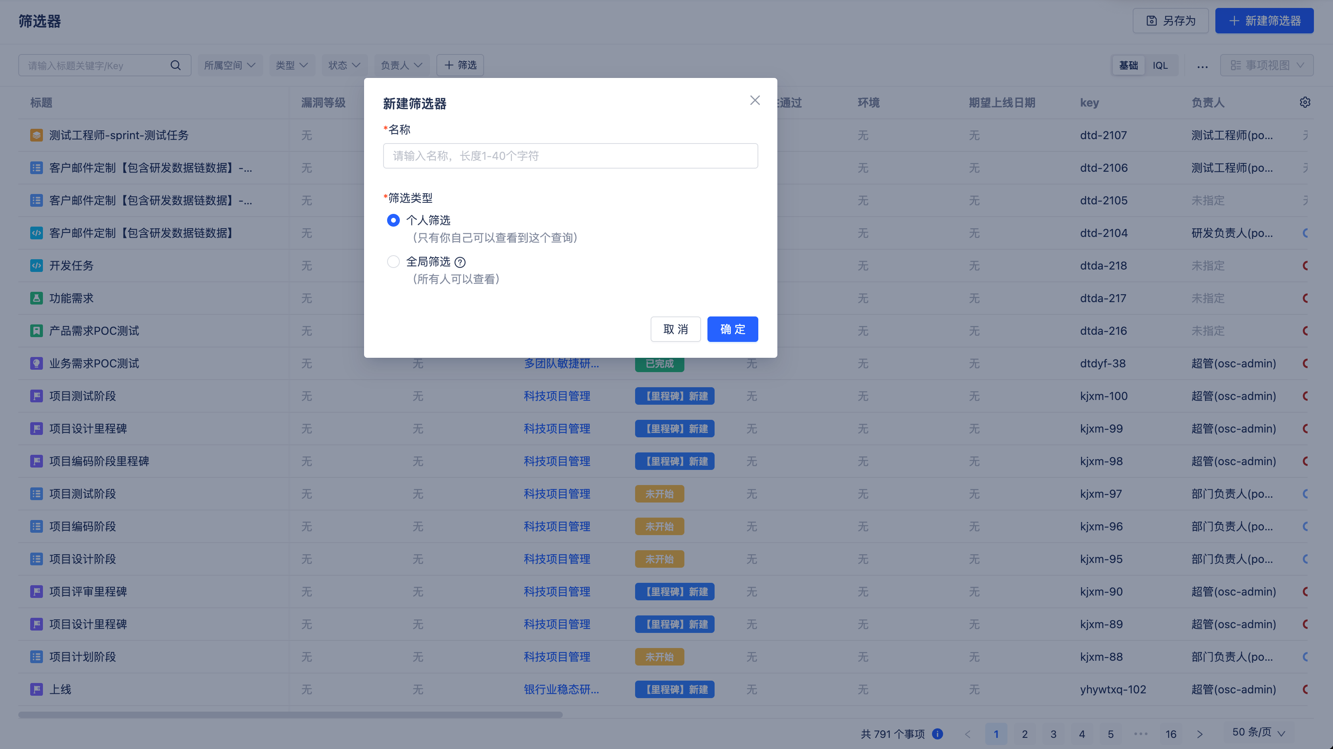The width and height of the screenshot is (1333, 749).
Task: Click info icon next to 共 791 个事项
Action: (x=937, y=733)
